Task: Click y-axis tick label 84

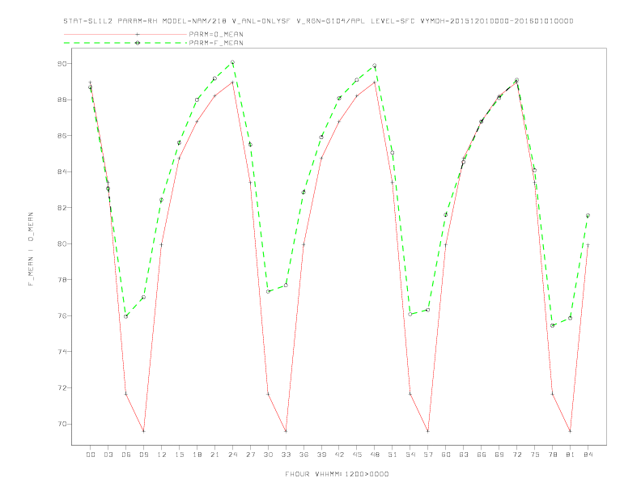Action: click(x=62, y=171)
